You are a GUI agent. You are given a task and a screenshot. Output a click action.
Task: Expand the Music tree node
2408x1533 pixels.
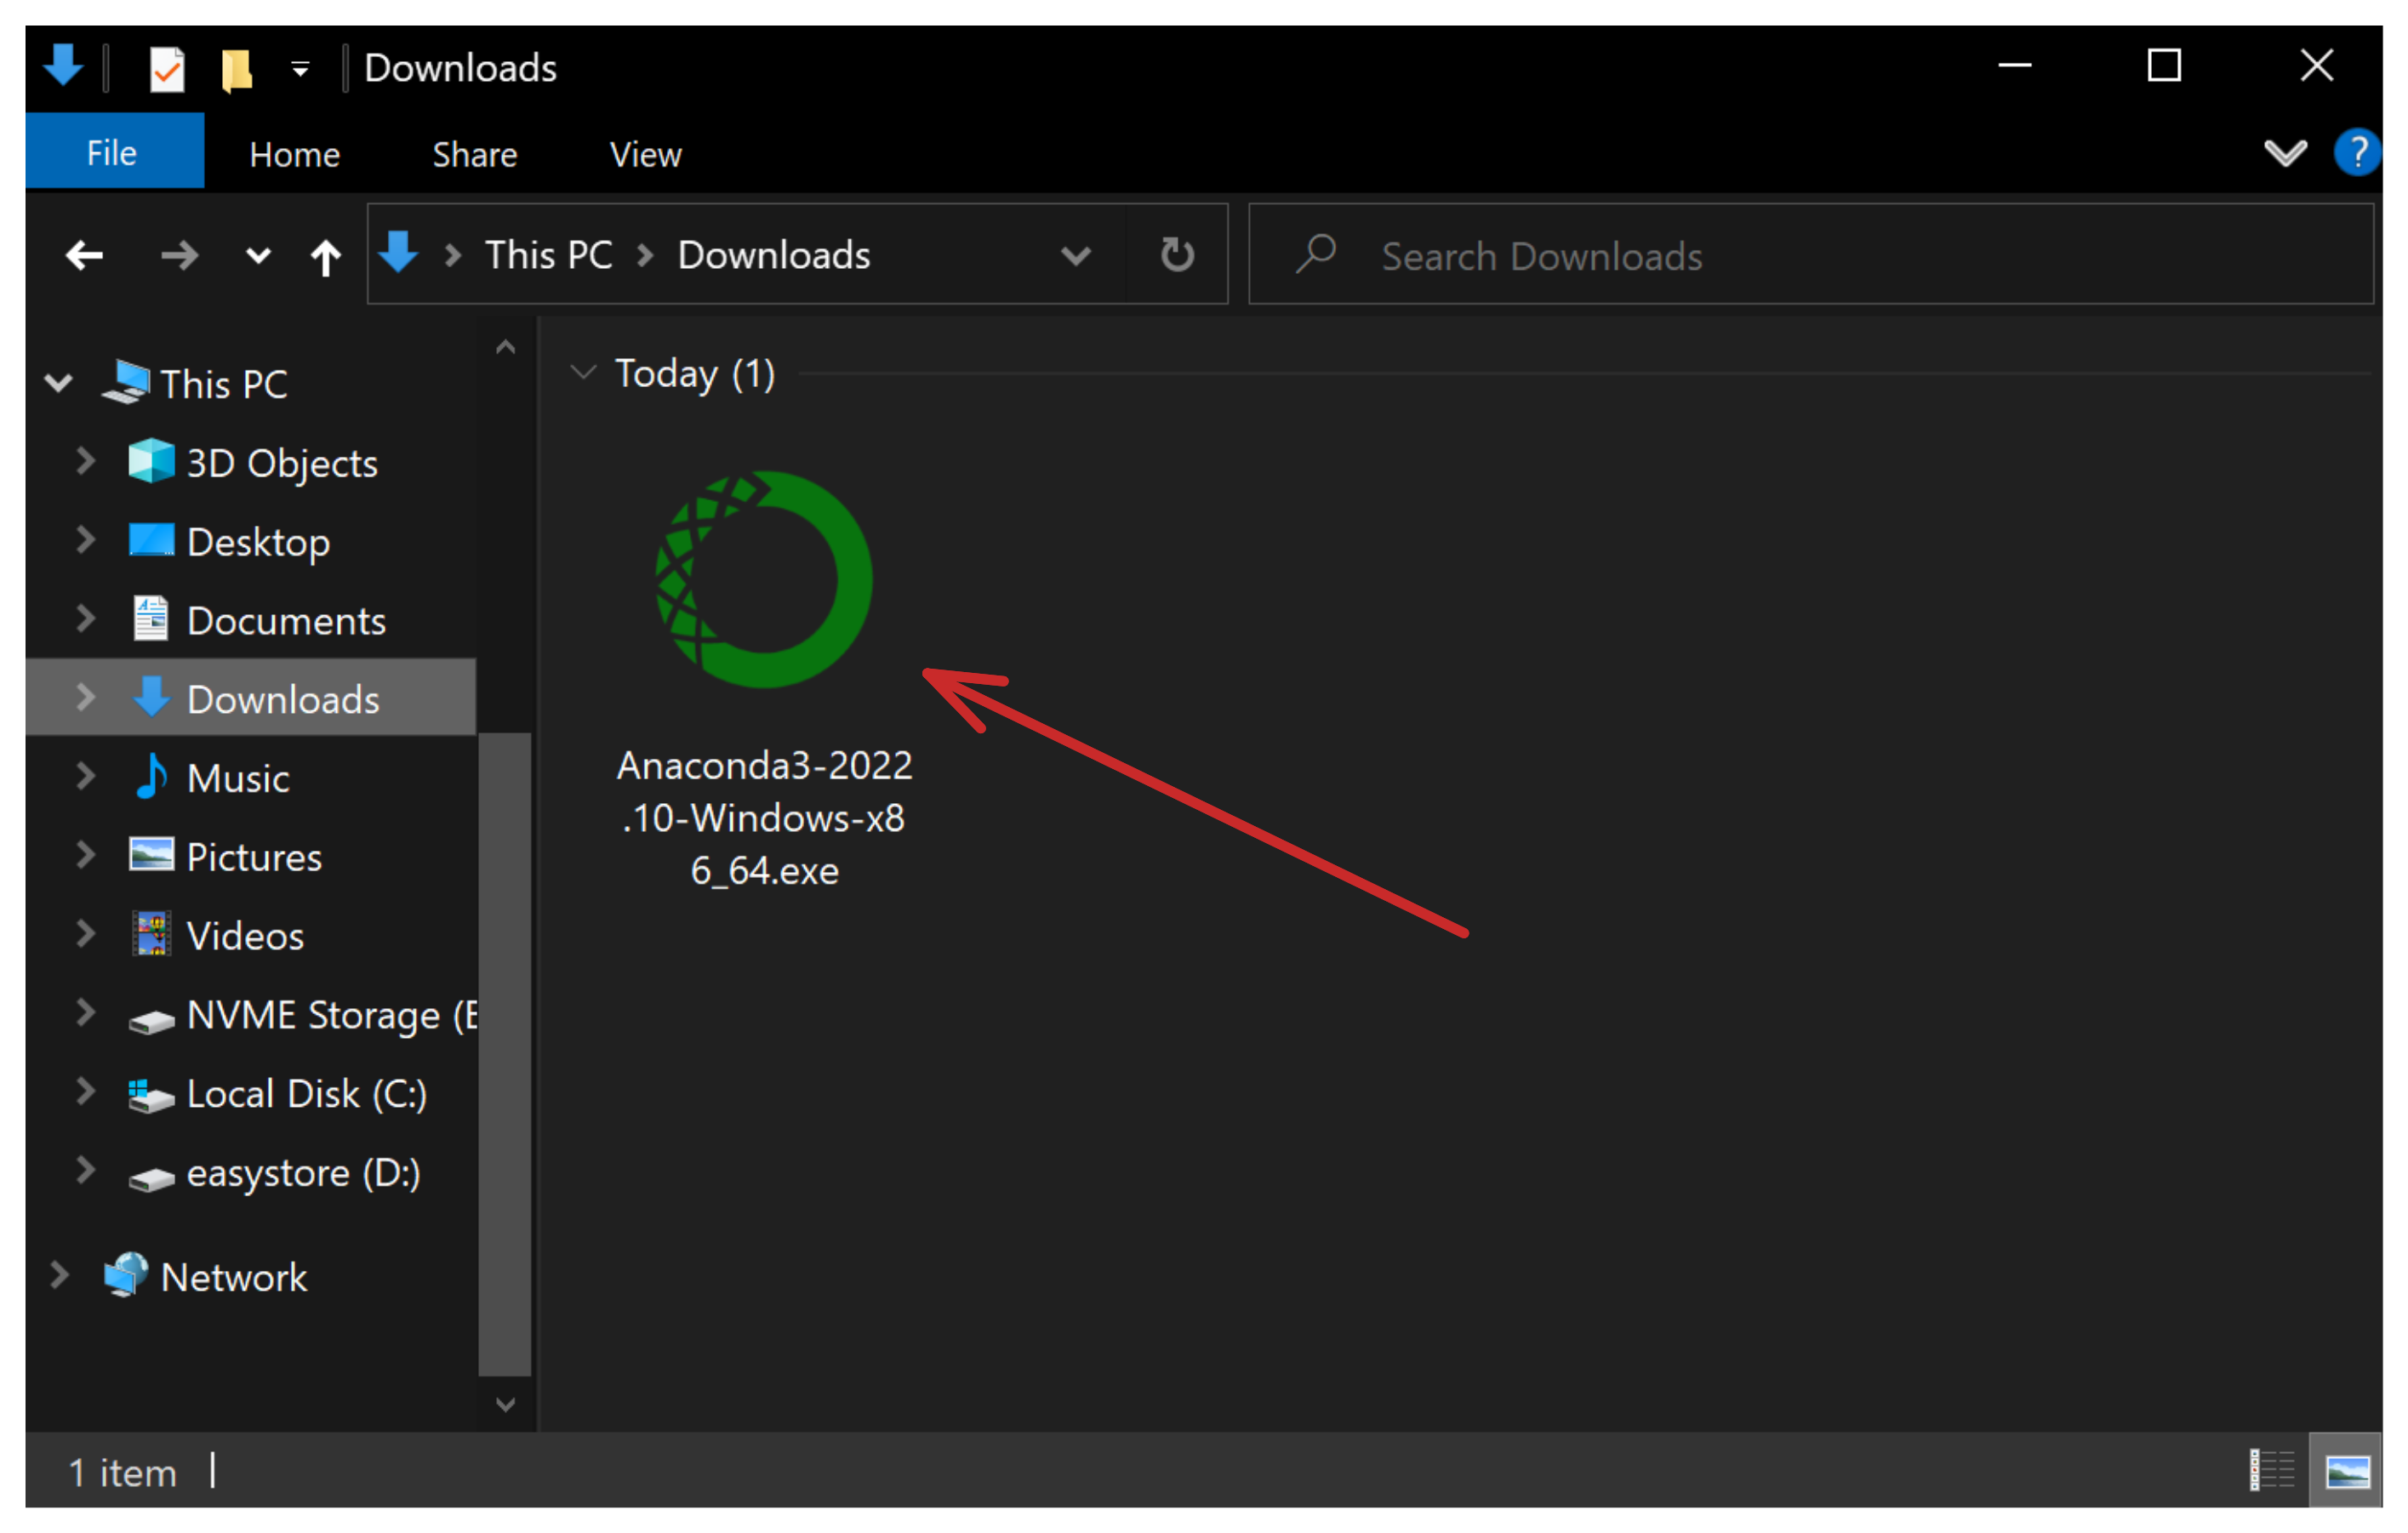click(x=86, y=776)
